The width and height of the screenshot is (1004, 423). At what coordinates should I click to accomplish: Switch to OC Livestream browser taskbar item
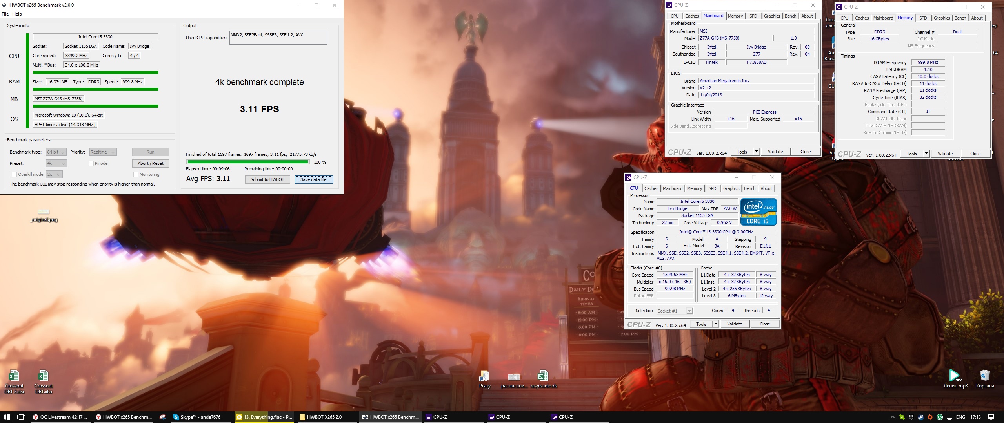coord(60,417)
